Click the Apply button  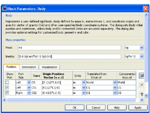pyautogui.click(x=138, y=107)
